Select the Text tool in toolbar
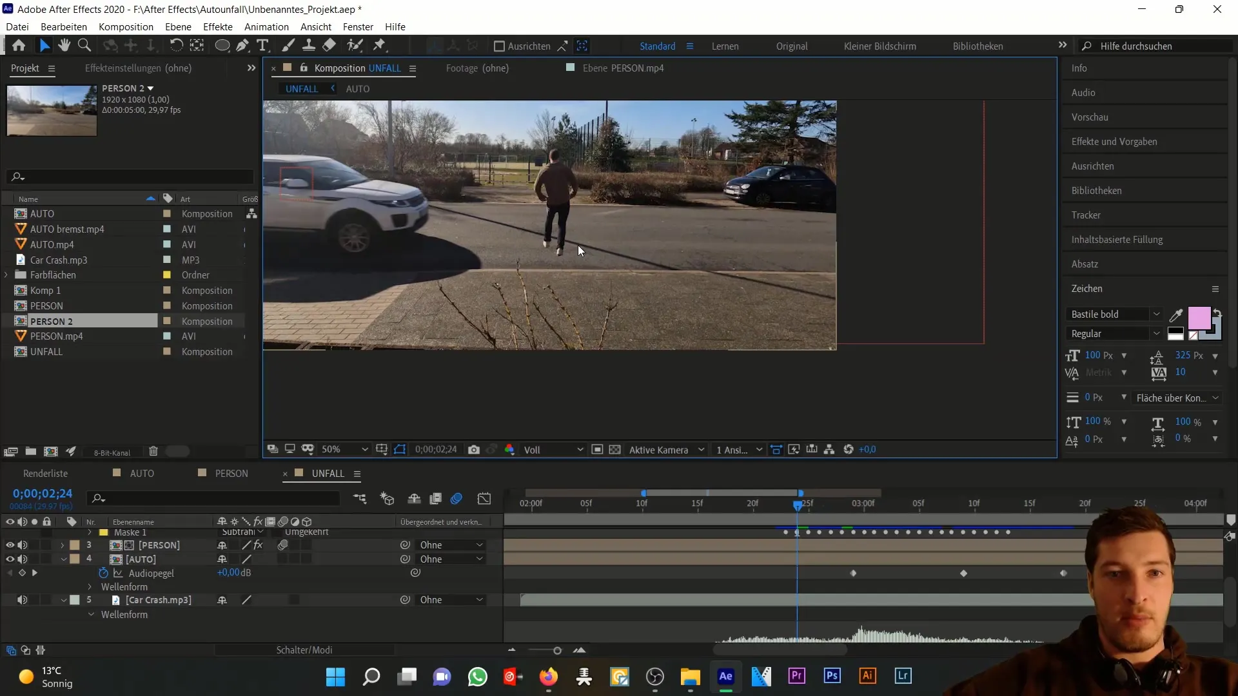Viewport: 1238px width, 696px height. 264,46
